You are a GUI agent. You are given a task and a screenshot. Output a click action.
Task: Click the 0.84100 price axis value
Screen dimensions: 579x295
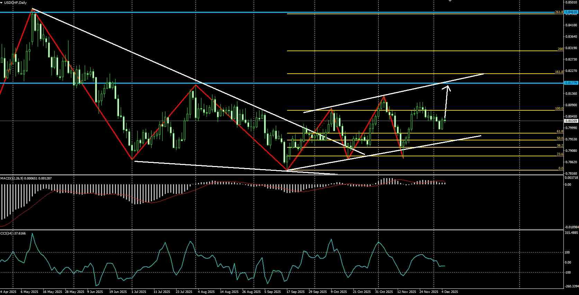pyautogui.click(x=571, y=25)
